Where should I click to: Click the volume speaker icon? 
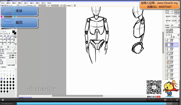pos(165,100)
